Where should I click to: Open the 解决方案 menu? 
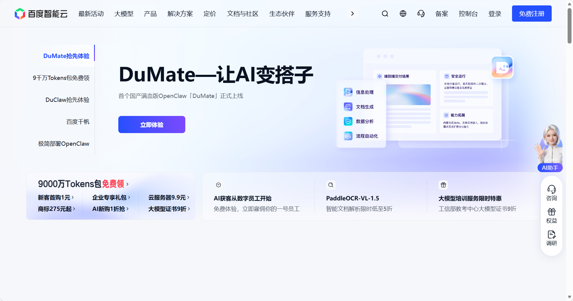[x=180, y=14]
